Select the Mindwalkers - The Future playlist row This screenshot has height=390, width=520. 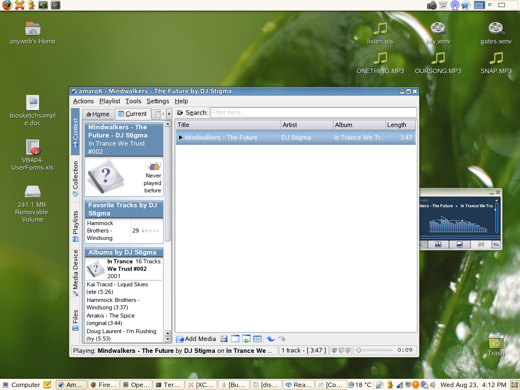click(x=296, y=137)
